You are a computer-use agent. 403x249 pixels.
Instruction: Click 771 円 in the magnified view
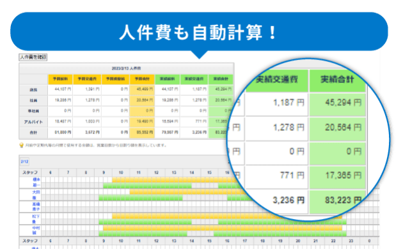(x=292, y=176)
